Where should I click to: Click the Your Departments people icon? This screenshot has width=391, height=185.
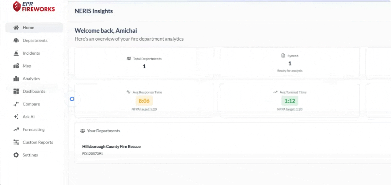pyautogui.click(x=82, y=131)
